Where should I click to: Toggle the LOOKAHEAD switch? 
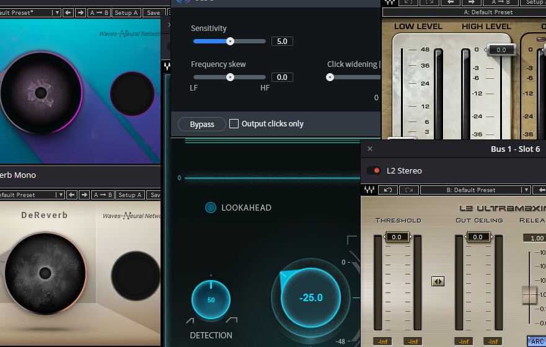211,208
